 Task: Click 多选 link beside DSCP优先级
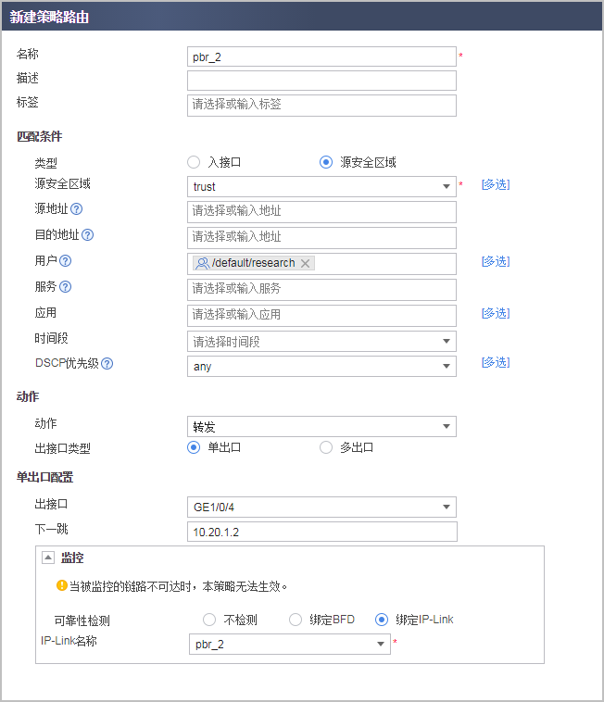tap(495, 362)
